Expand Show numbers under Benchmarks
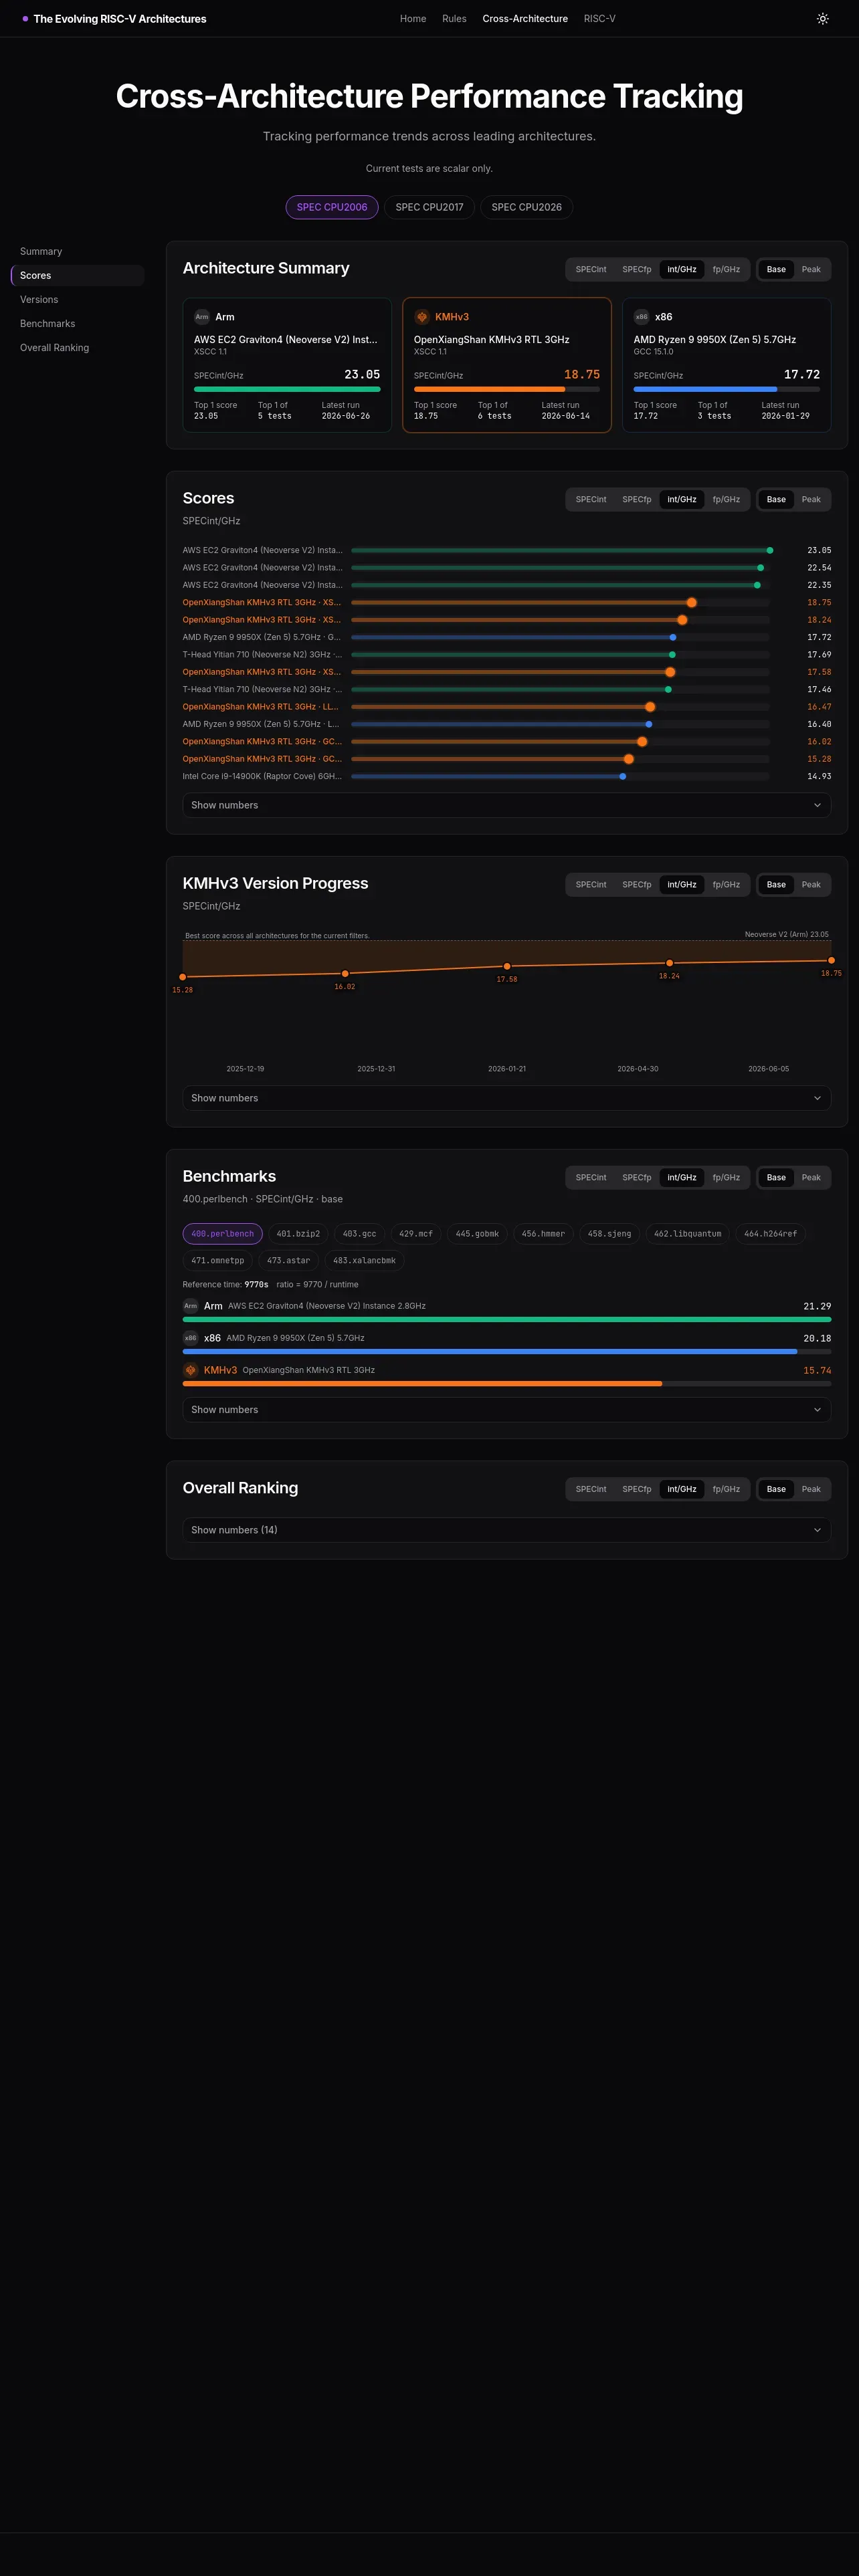Screen dimensions: 859x2576 coord(506,1410)
